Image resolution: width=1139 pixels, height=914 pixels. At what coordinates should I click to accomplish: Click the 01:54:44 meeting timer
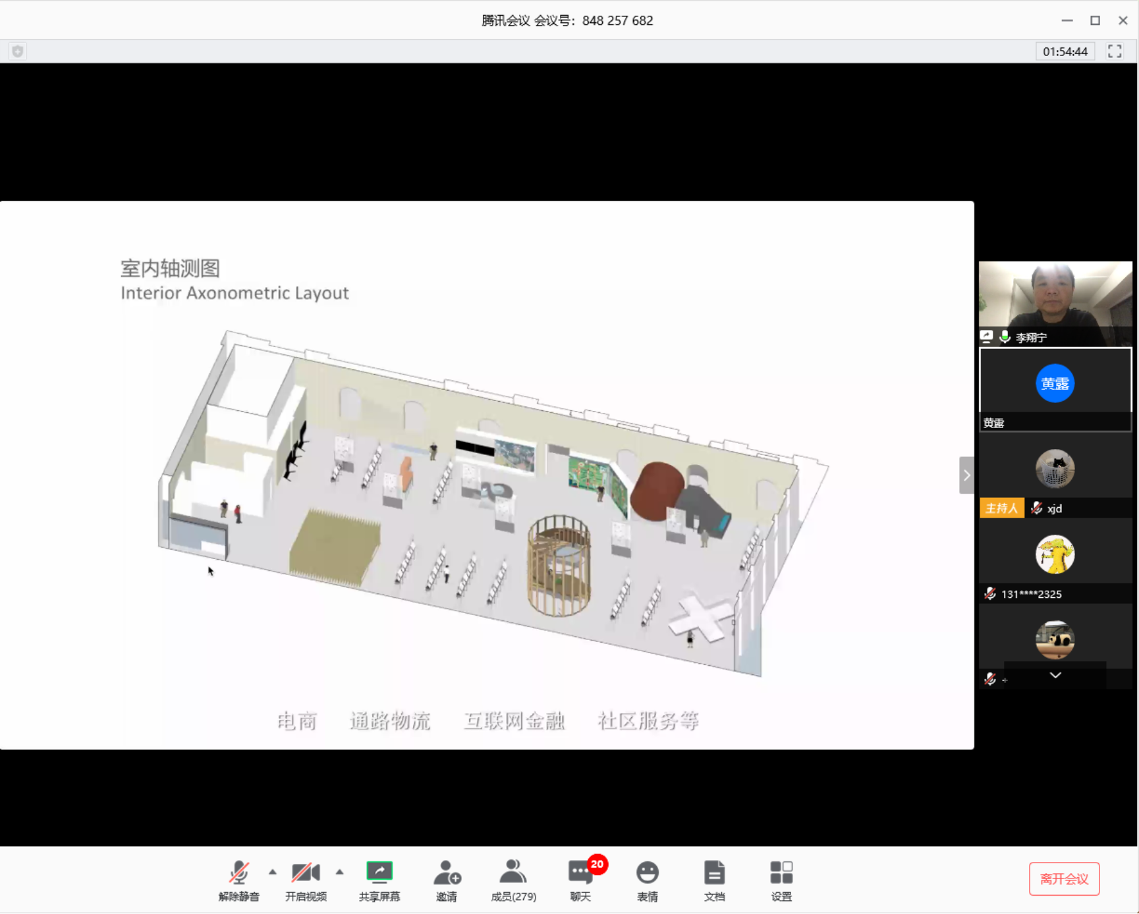click(1065, 51)
